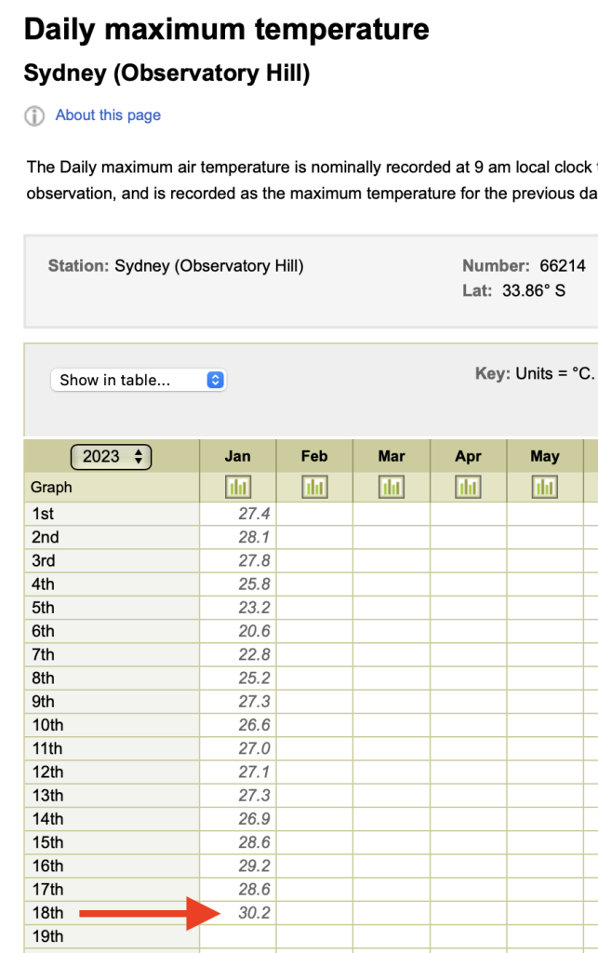
Task: Click the 1st day row label
Action: (x=43, y=514)
